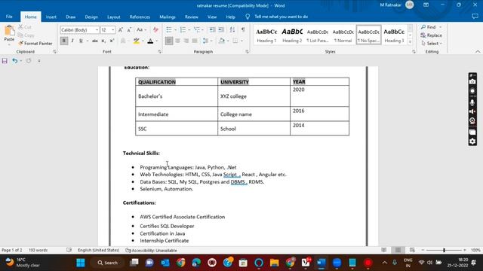This screenshot has width=483, height=271.
Task: Decrease font size with Shrink Font icon
Action: point(129,30)
